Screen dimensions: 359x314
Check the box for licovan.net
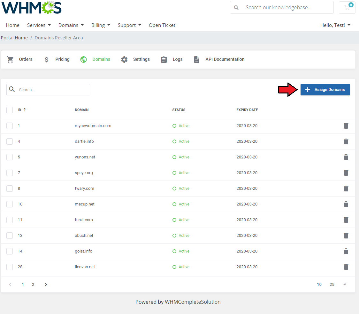[10, 267]
